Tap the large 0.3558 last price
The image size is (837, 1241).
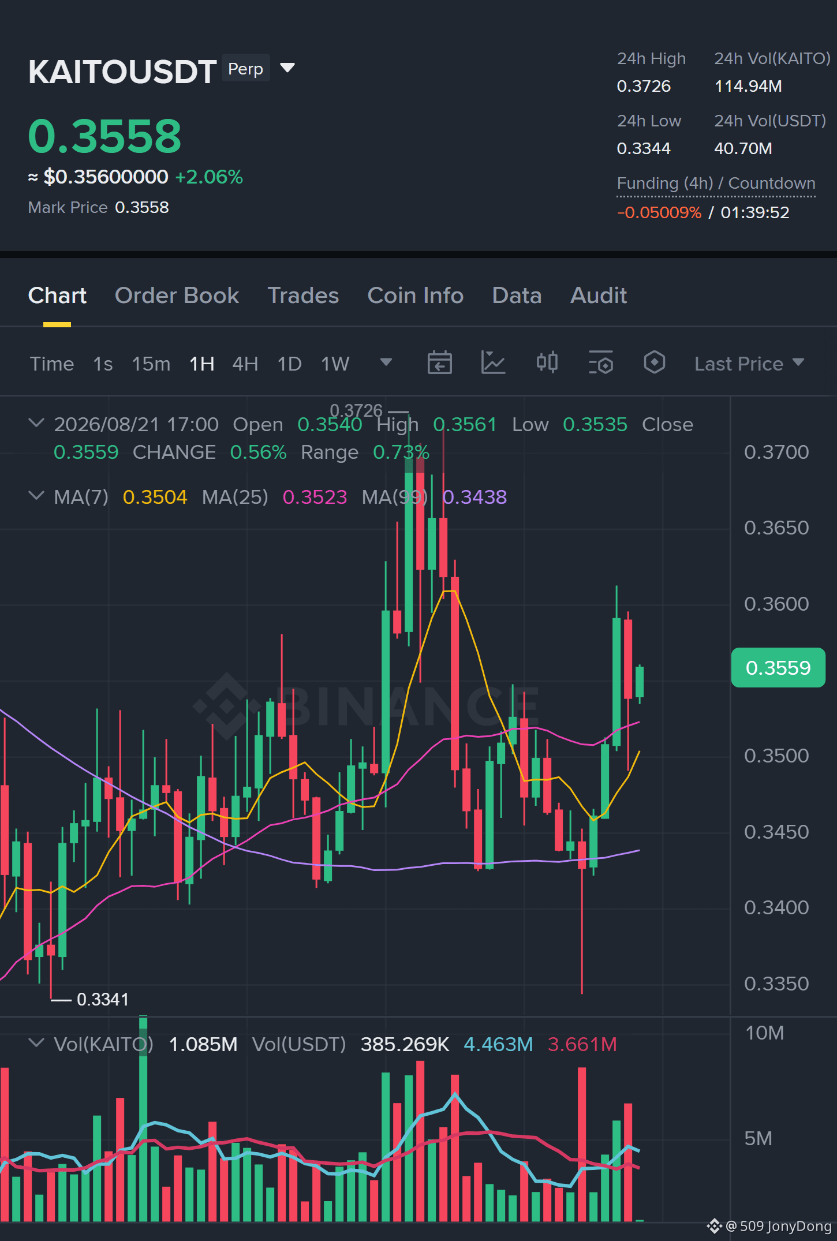[104, 136]
